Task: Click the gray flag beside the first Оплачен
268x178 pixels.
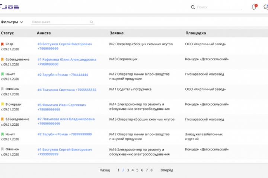Action: pos(3,89)
